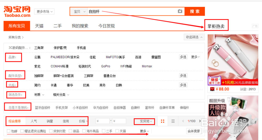Select the 三角架 category link

(39, 48)
